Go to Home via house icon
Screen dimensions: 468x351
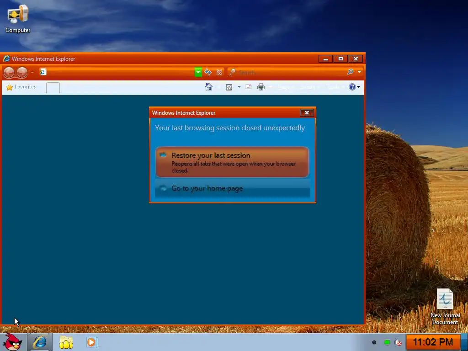(209, 87)
